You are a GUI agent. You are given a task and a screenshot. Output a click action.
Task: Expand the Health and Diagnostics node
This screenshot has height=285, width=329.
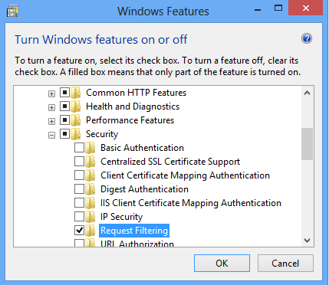pyautogui.click(x=51, y=107)
